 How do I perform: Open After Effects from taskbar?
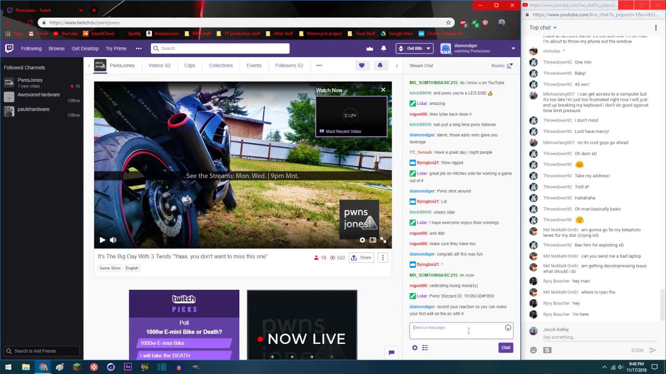pyautogui.click(x=127, y=367)
